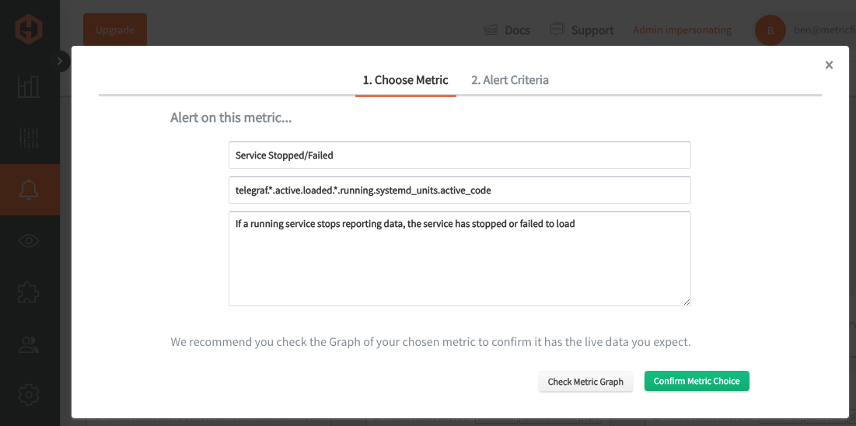This screenshot has width=856, height=426.
Task: Open the metrics sliders icon in sidebar
Action: [x=29, y=138]
